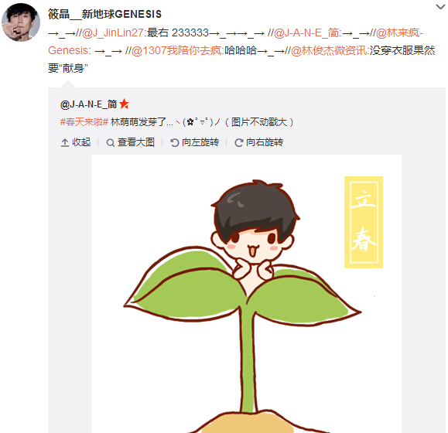Open original author @J-A-N-E_简 name
Image resolution: width=448 pixels, height=433 pixels.
[88, 104]
